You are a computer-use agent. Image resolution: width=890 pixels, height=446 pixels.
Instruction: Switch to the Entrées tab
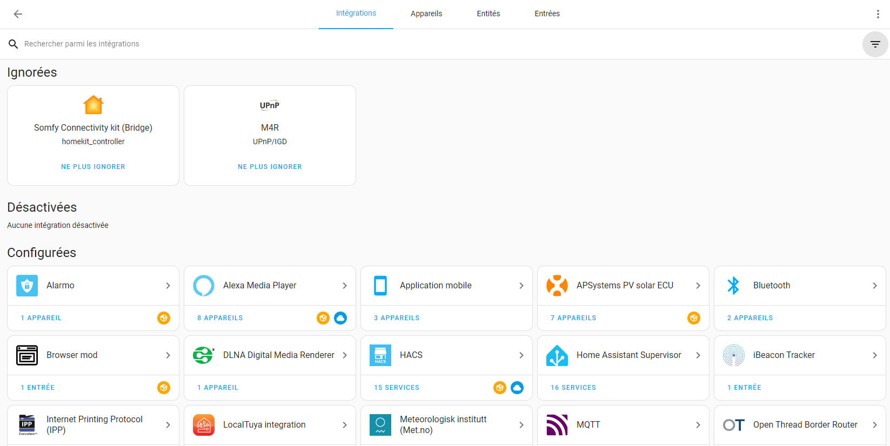(x=547, y=13)
